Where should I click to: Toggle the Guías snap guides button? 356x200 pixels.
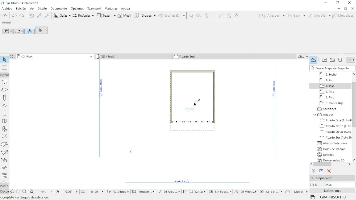pos(61,16)
